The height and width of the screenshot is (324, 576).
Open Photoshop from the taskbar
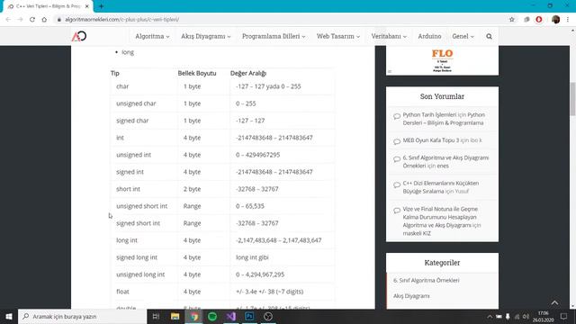[x=249, y=316]
